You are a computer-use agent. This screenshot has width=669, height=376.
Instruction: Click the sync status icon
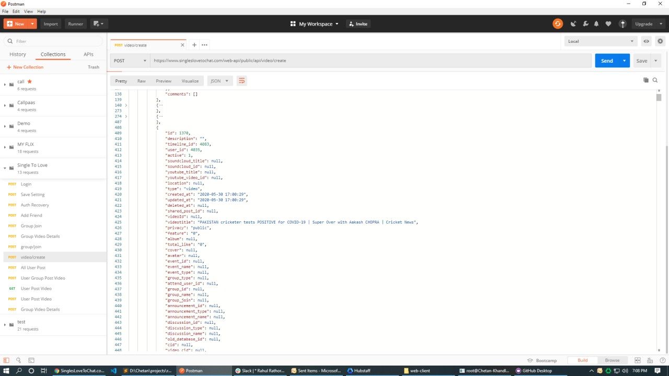[x=558, y=23]
